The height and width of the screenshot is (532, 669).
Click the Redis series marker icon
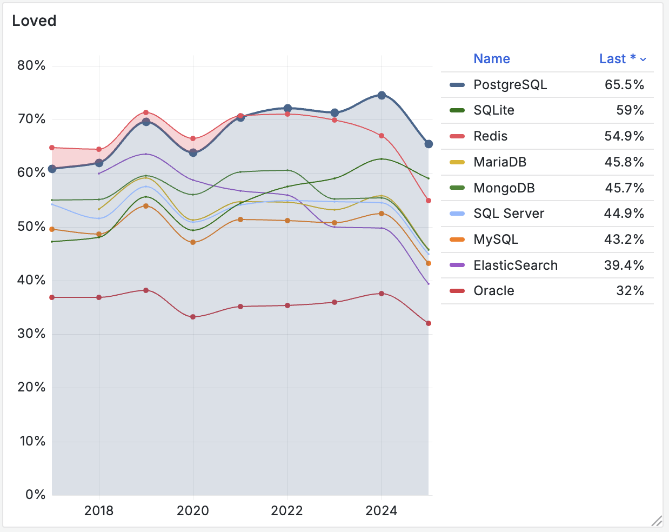click(457, 136)
